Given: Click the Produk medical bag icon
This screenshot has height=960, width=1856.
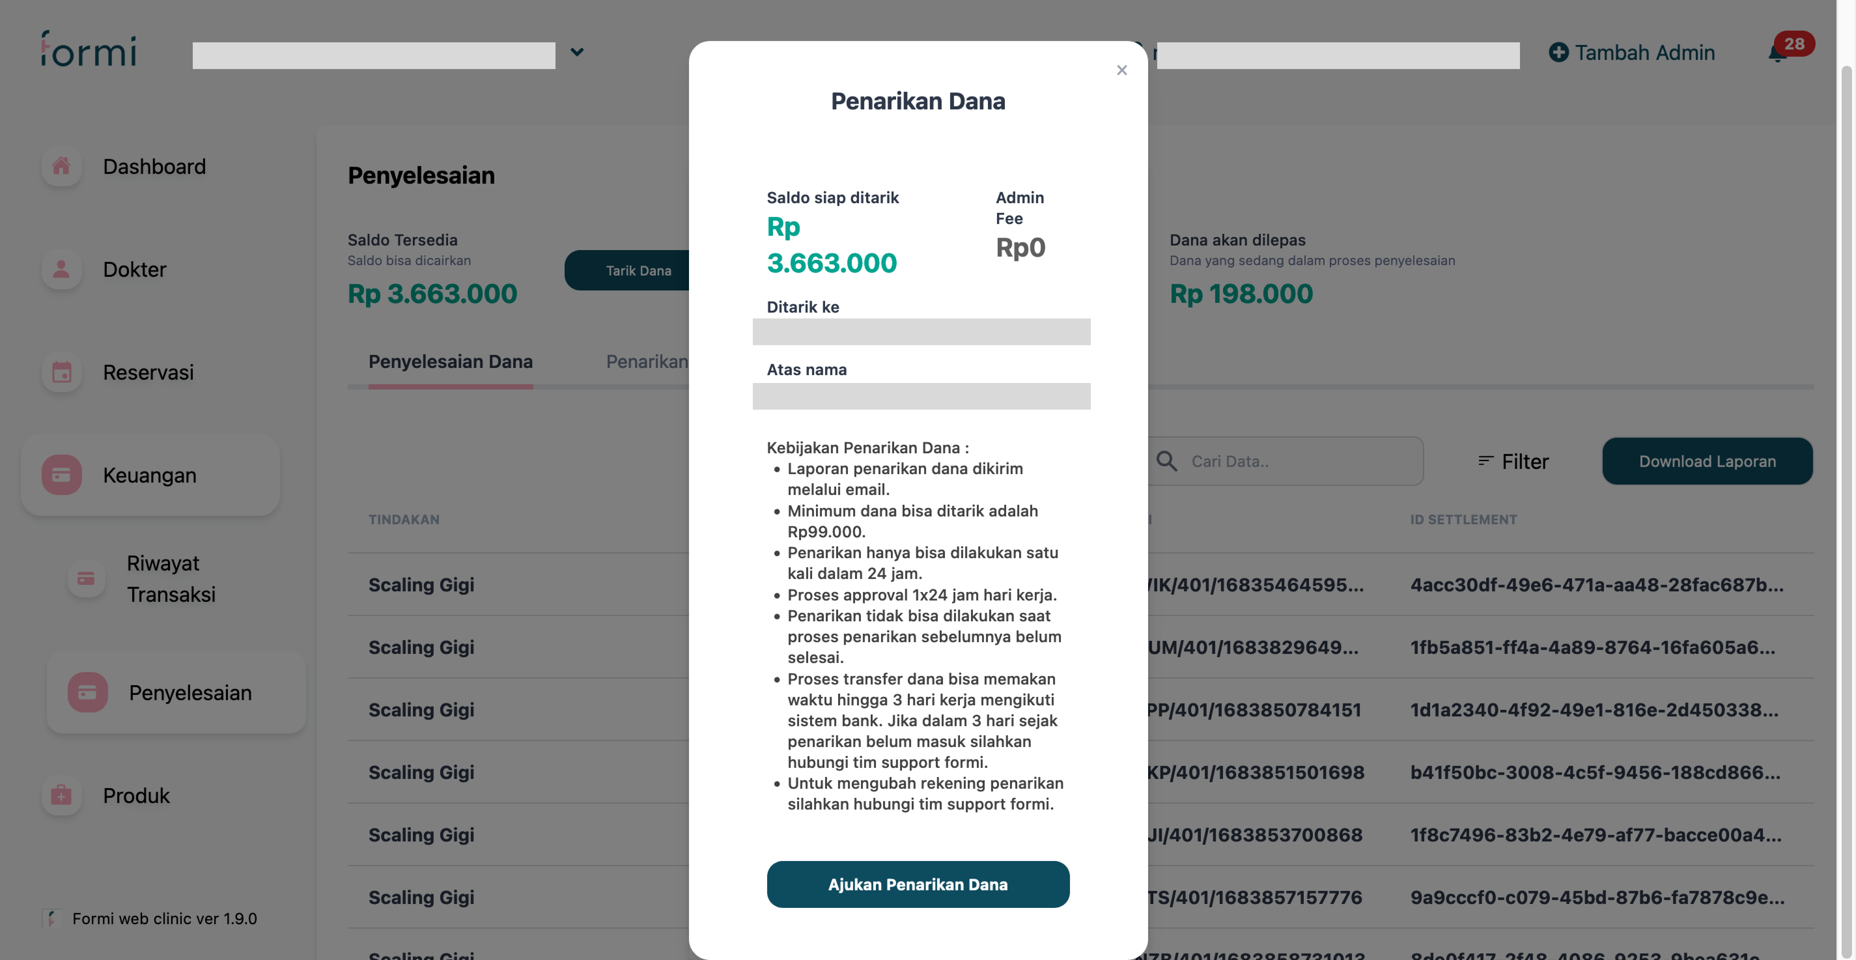Looking at the screenshot, I should (x=61, y=796).
